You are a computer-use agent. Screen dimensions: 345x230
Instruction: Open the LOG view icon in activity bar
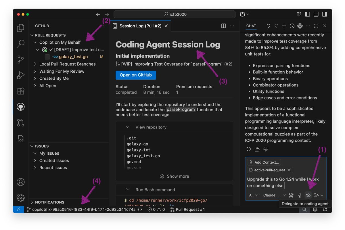20,138
